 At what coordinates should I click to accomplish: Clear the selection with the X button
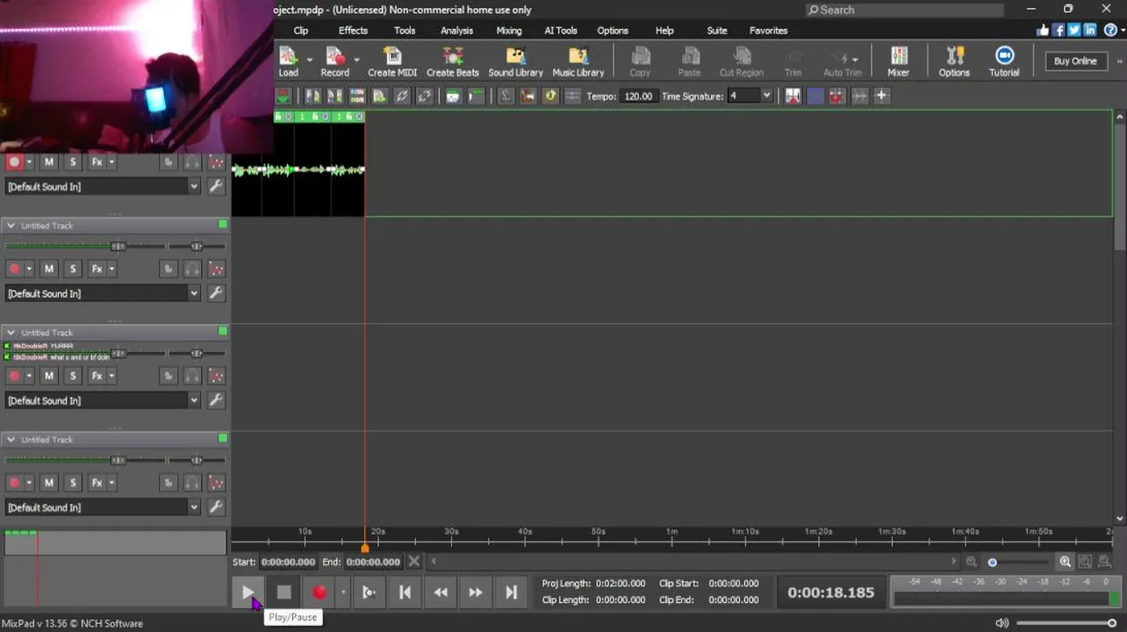coord(413,562)
